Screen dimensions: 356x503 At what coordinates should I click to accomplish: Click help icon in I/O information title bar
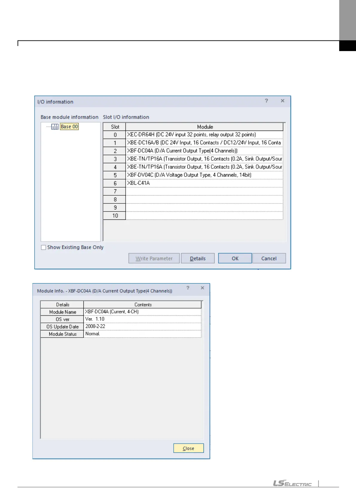pos(266,101)
